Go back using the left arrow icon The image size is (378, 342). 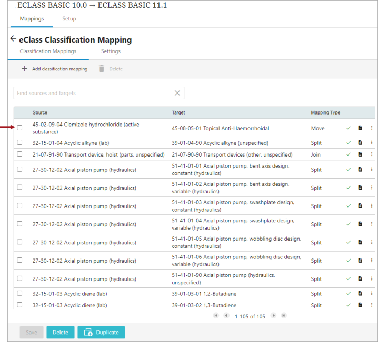pyautogui.click(x=13, y=38)
